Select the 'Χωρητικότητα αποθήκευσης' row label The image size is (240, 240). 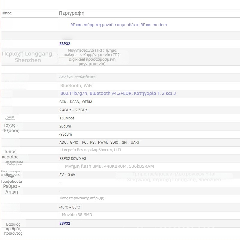10,173
